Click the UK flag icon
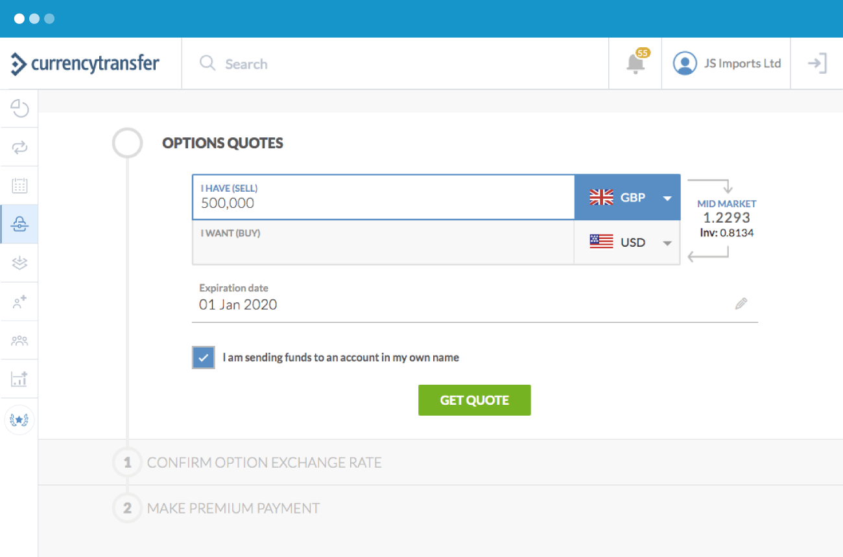Screen dimensions: 843x557 601,198
